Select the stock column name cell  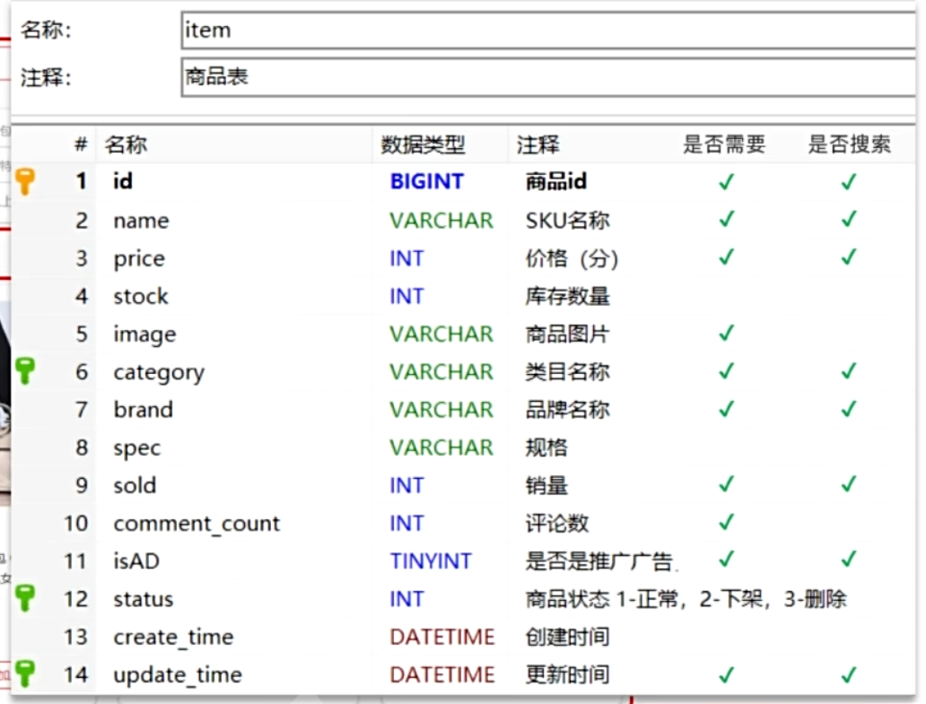click(x=141, y=296)
